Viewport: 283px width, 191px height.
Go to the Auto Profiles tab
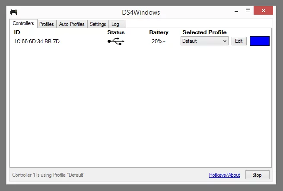(72, 24)
